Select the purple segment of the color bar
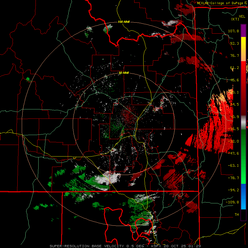 (243, 31)
